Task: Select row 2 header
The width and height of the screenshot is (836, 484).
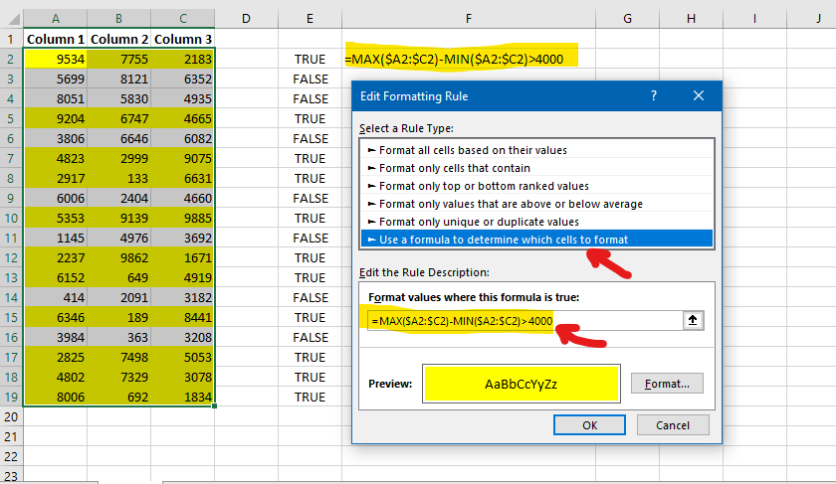Action: pos(11,59)
